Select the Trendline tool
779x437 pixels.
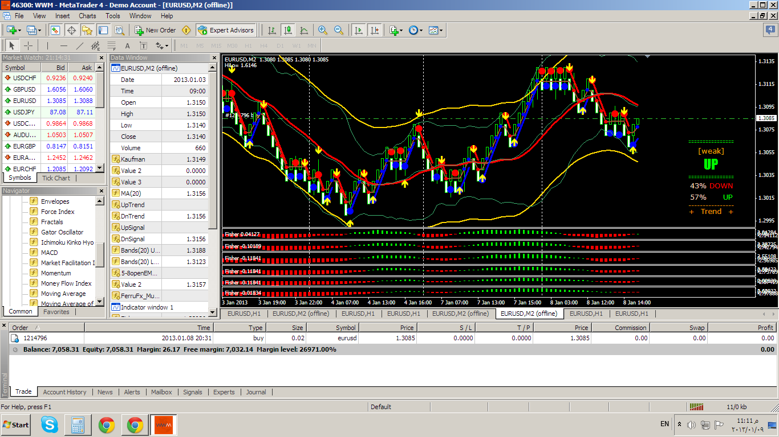(79, 46)
